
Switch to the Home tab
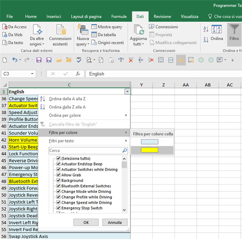tap(31, 17)
